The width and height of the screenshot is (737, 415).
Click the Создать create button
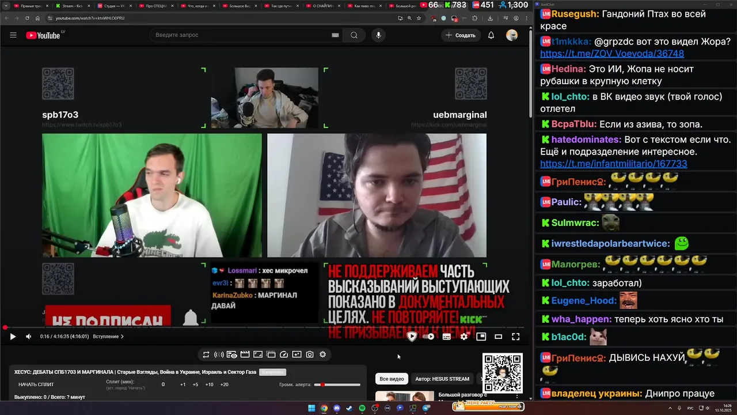pos(460,35)
